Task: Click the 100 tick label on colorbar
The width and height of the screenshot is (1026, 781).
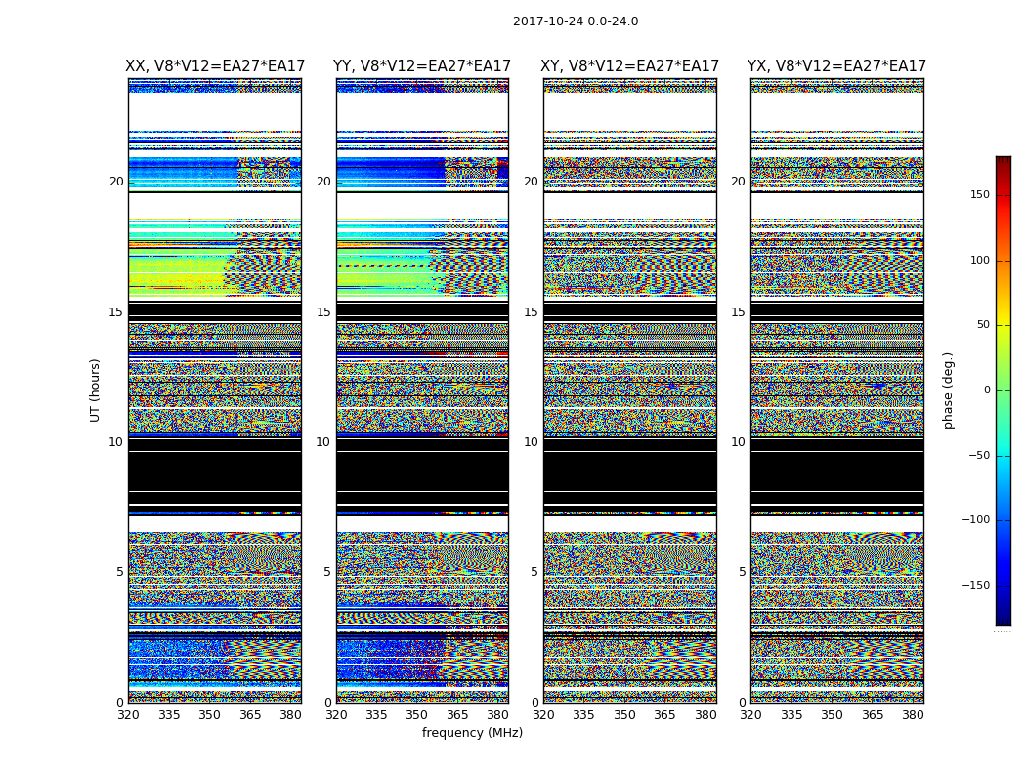Action: (980, 260)
